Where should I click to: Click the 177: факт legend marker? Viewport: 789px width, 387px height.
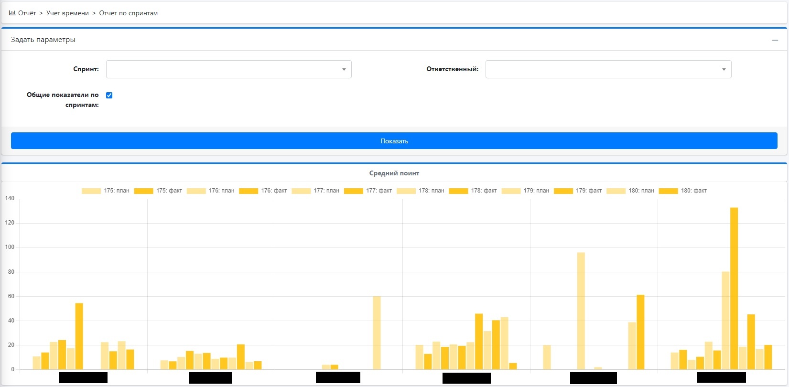pos(354,191)
